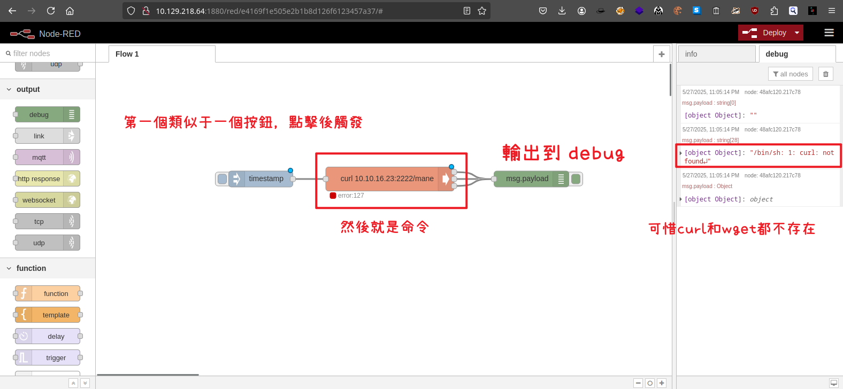Viewport: 843px width, 389px height.
Task: Click msg.payload : Object label
Action: [707, 186]
